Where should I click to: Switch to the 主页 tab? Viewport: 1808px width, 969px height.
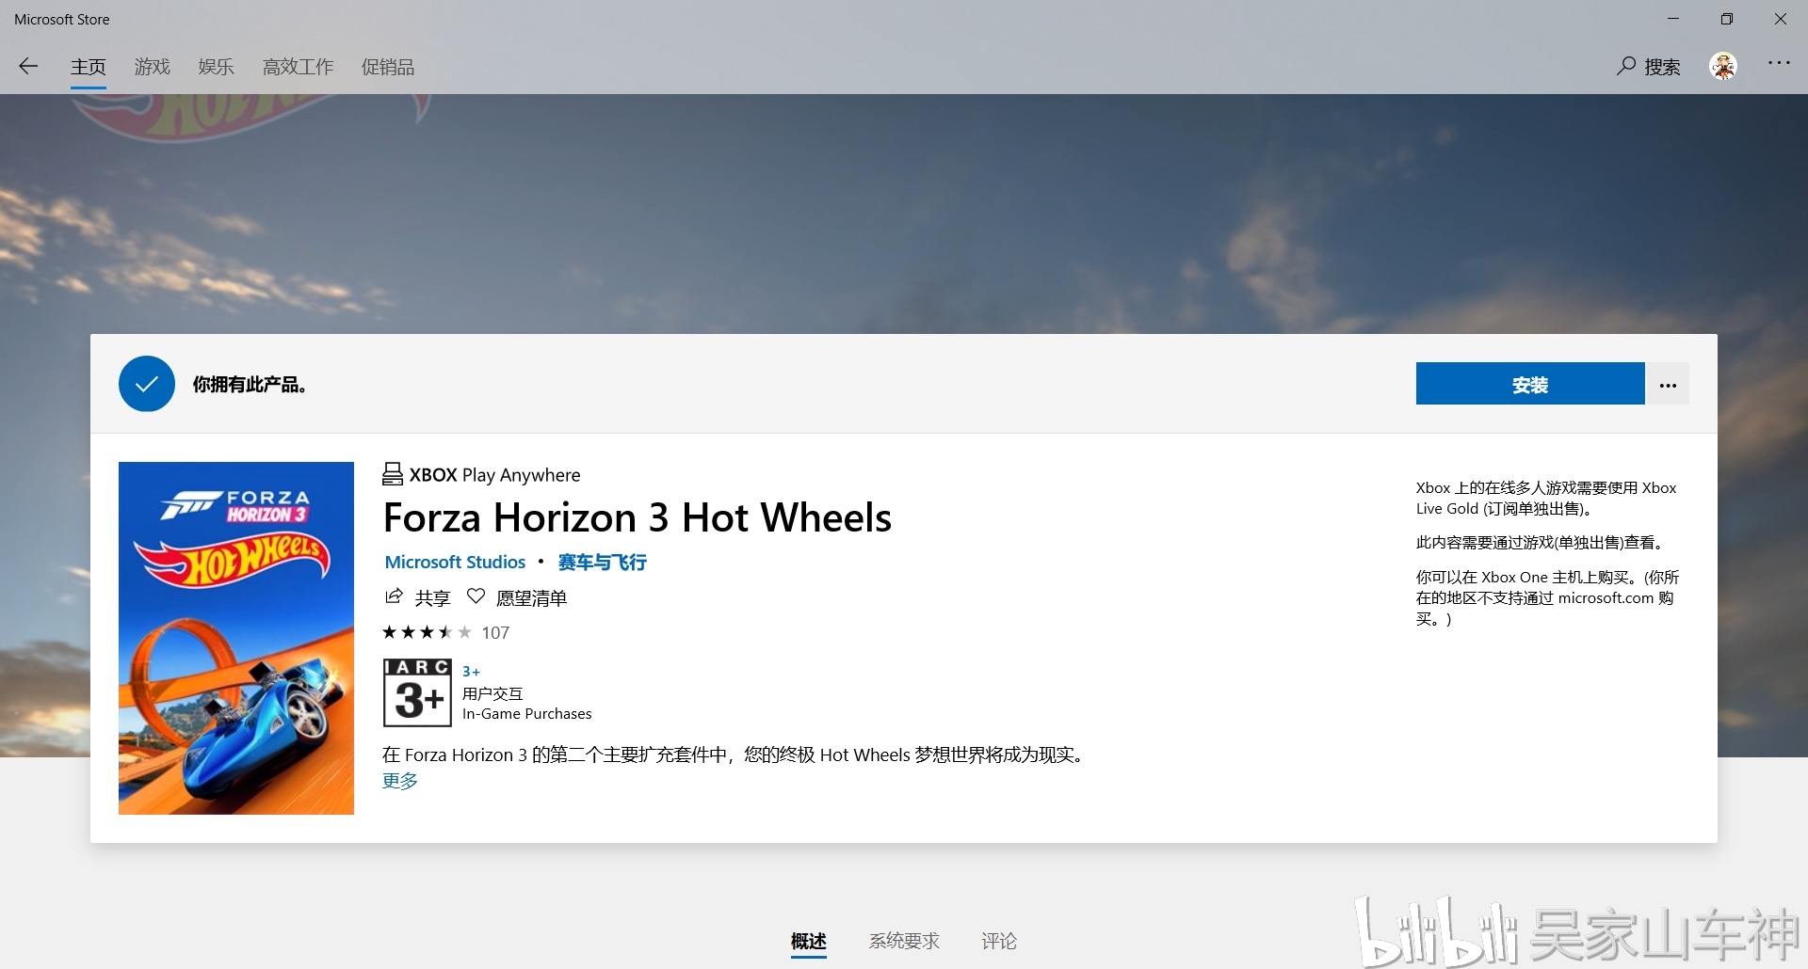click(88, 67)
